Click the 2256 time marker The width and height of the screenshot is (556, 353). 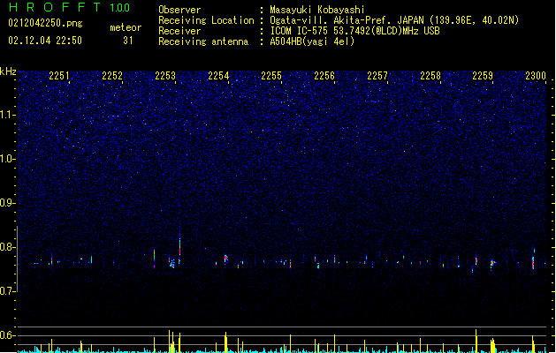(x=324, y=76)
